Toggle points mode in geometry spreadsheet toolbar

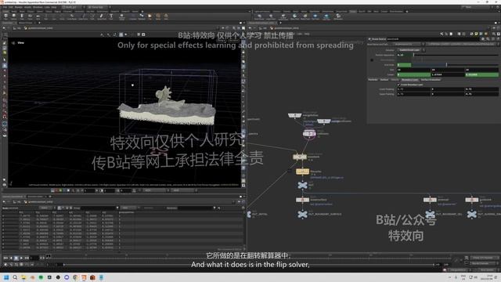point(59,208)
